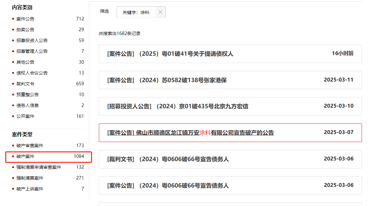
Task: Filter by 债务人信息 category
Action: [x=27, y=105]
